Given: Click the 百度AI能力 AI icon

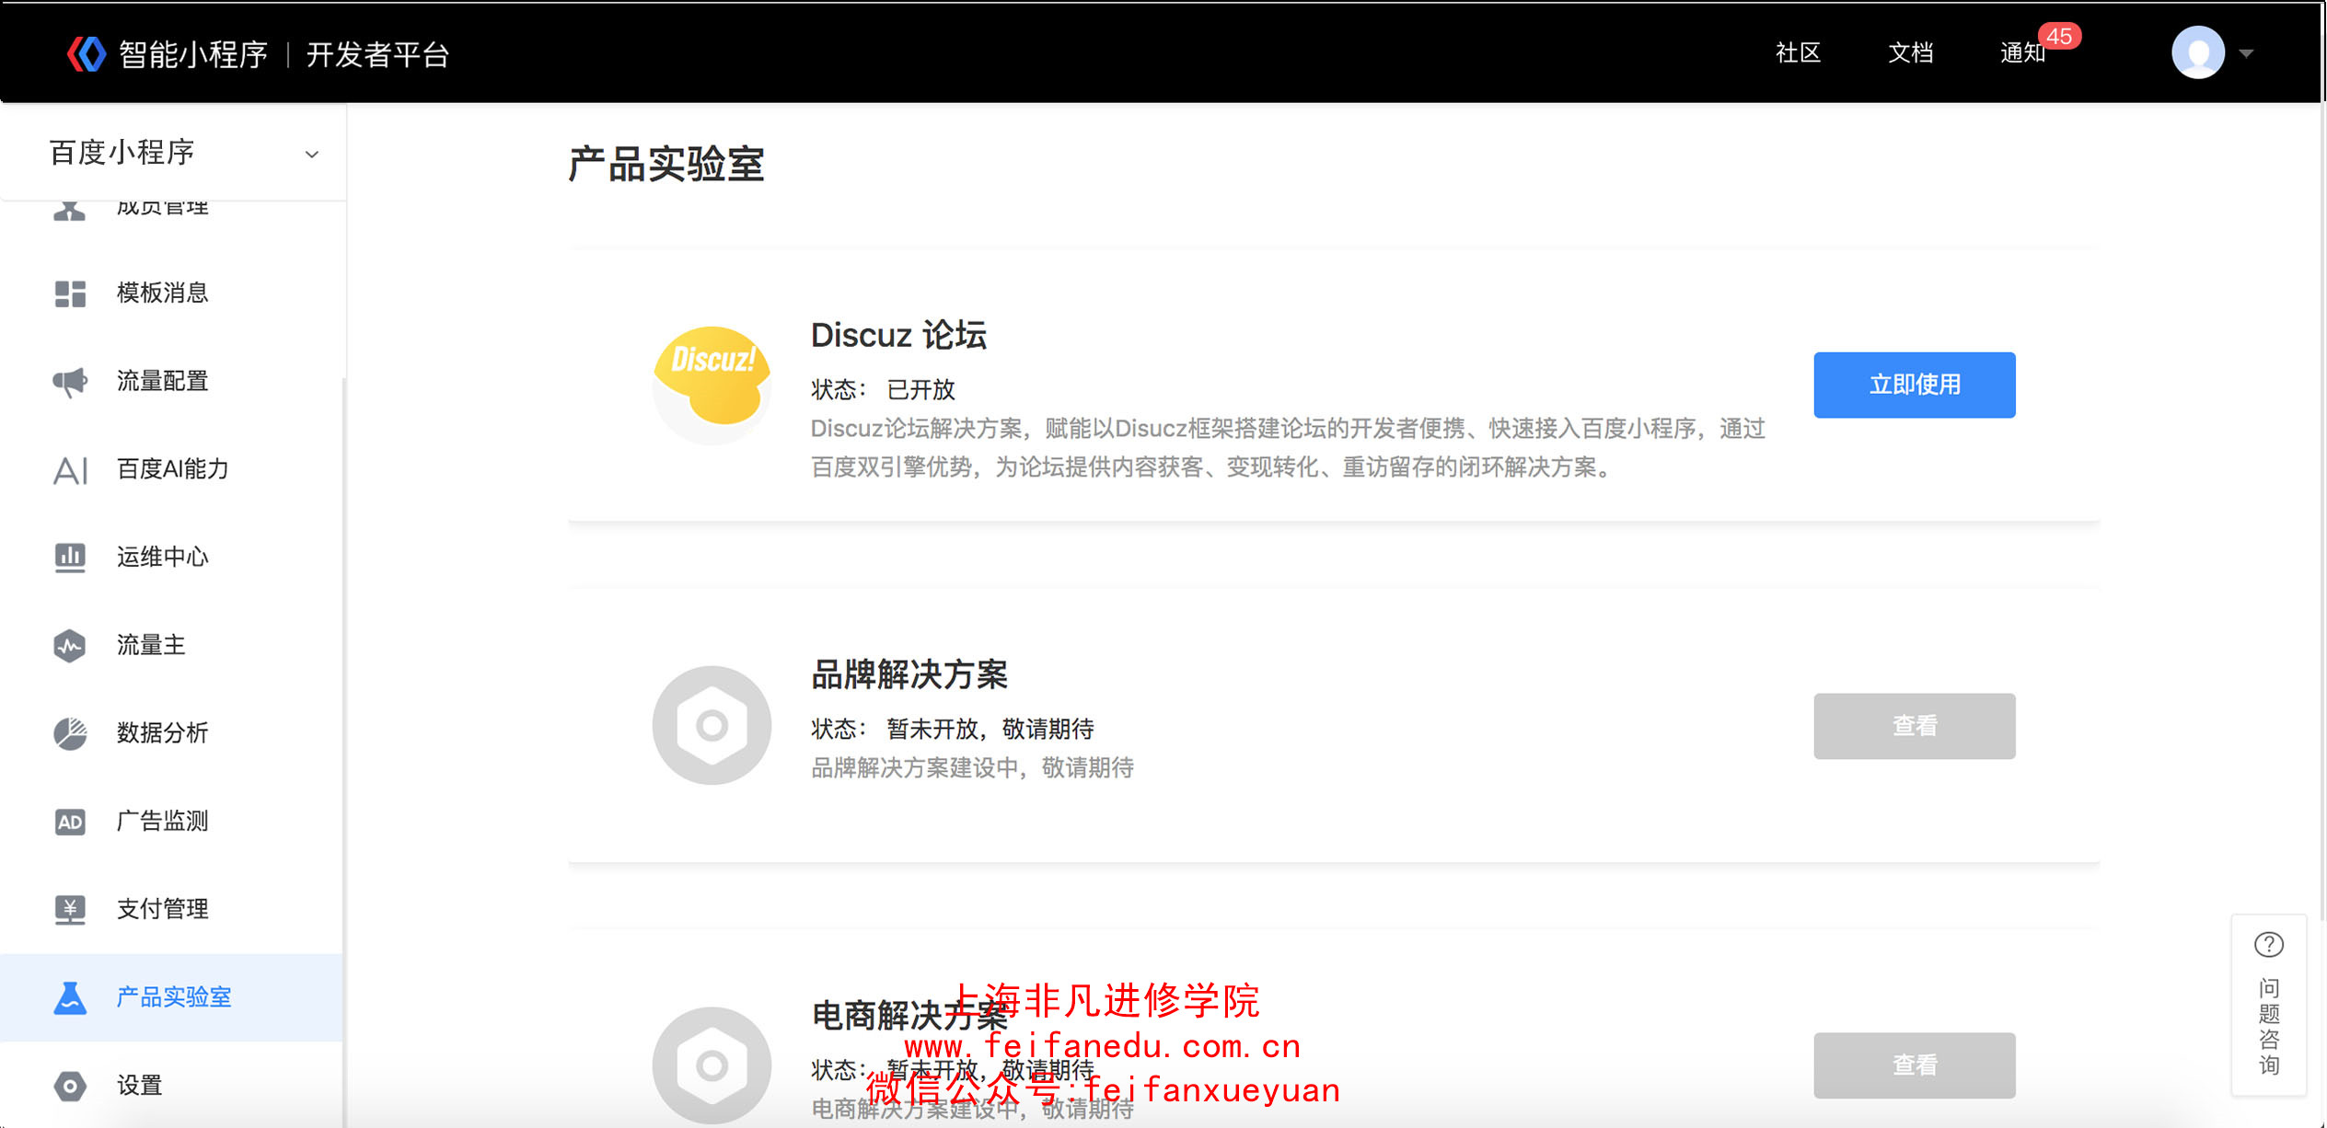Looking at the screenshot, I should [x=70, y=470].
